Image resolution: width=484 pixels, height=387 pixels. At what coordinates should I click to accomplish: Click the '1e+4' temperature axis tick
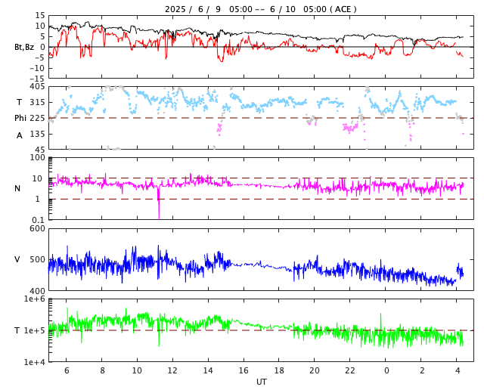click(35, 362)
